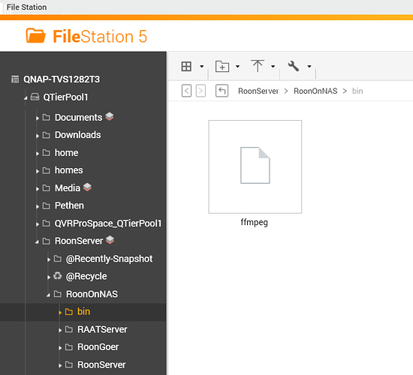Screen dimensions: 413x375
Task: Go forward with the right navigation arrow
Action: (200, 91)
